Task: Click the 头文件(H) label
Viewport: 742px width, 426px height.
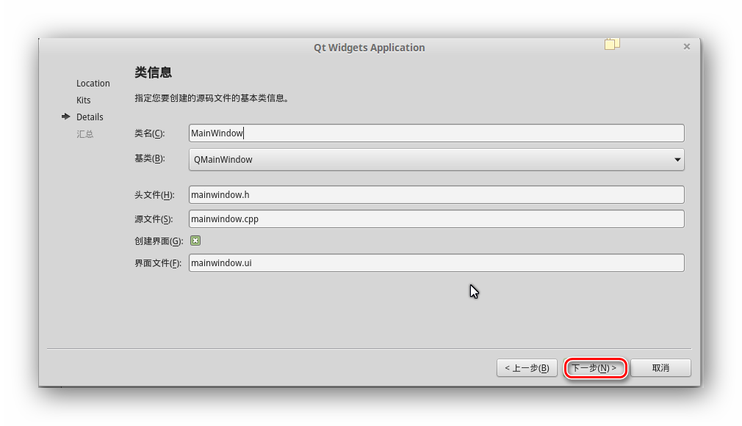Action: click(154, 194)
